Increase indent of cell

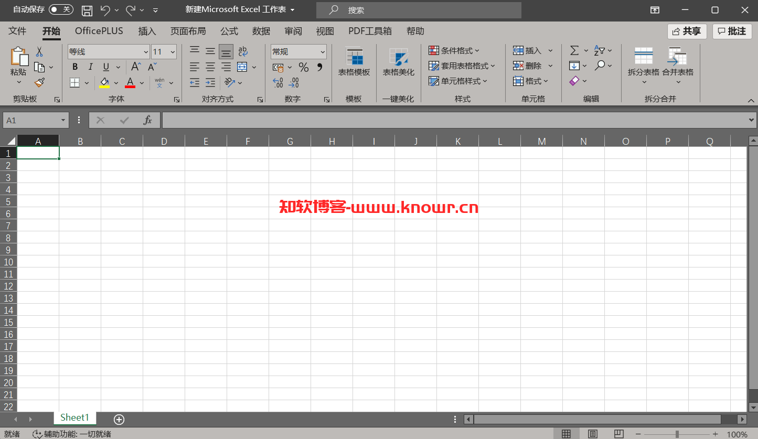[210, 82]
